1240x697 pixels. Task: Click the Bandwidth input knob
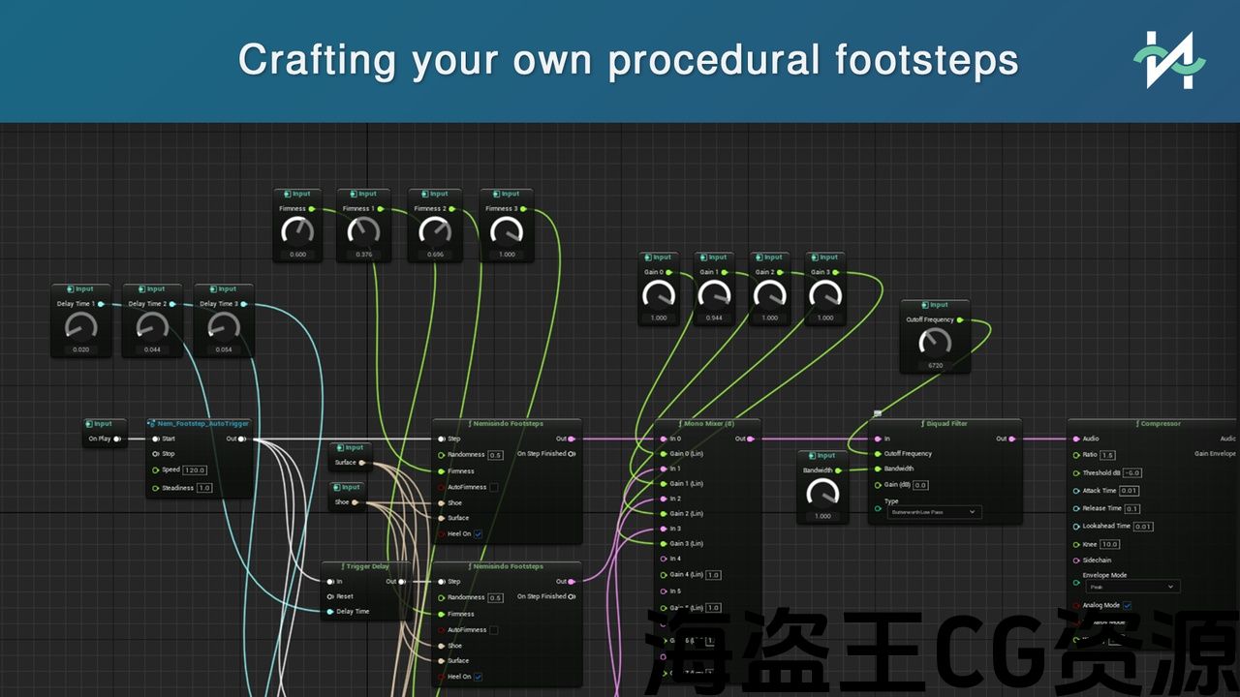[822, 492]
